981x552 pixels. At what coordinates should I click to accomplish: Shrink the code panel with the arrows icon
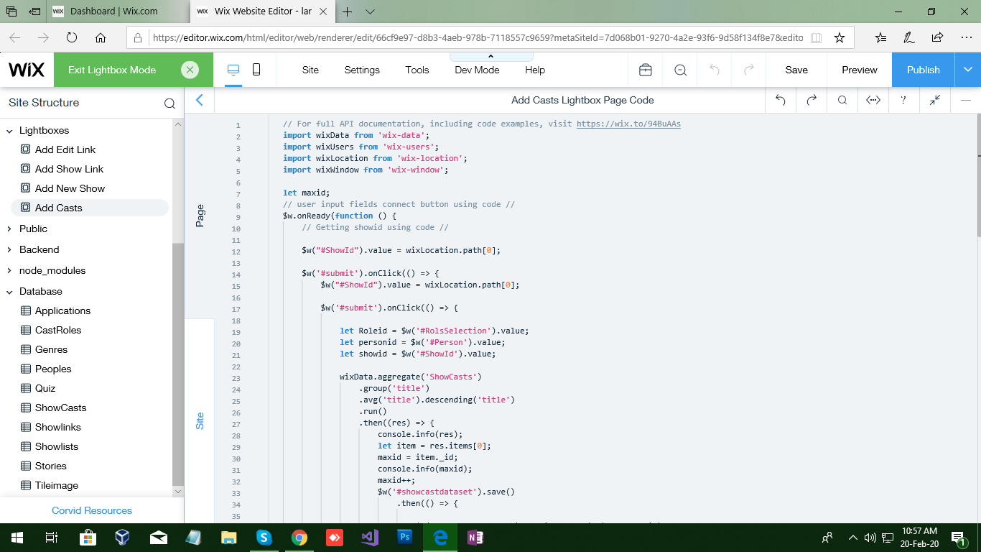[x=935, y=100]
